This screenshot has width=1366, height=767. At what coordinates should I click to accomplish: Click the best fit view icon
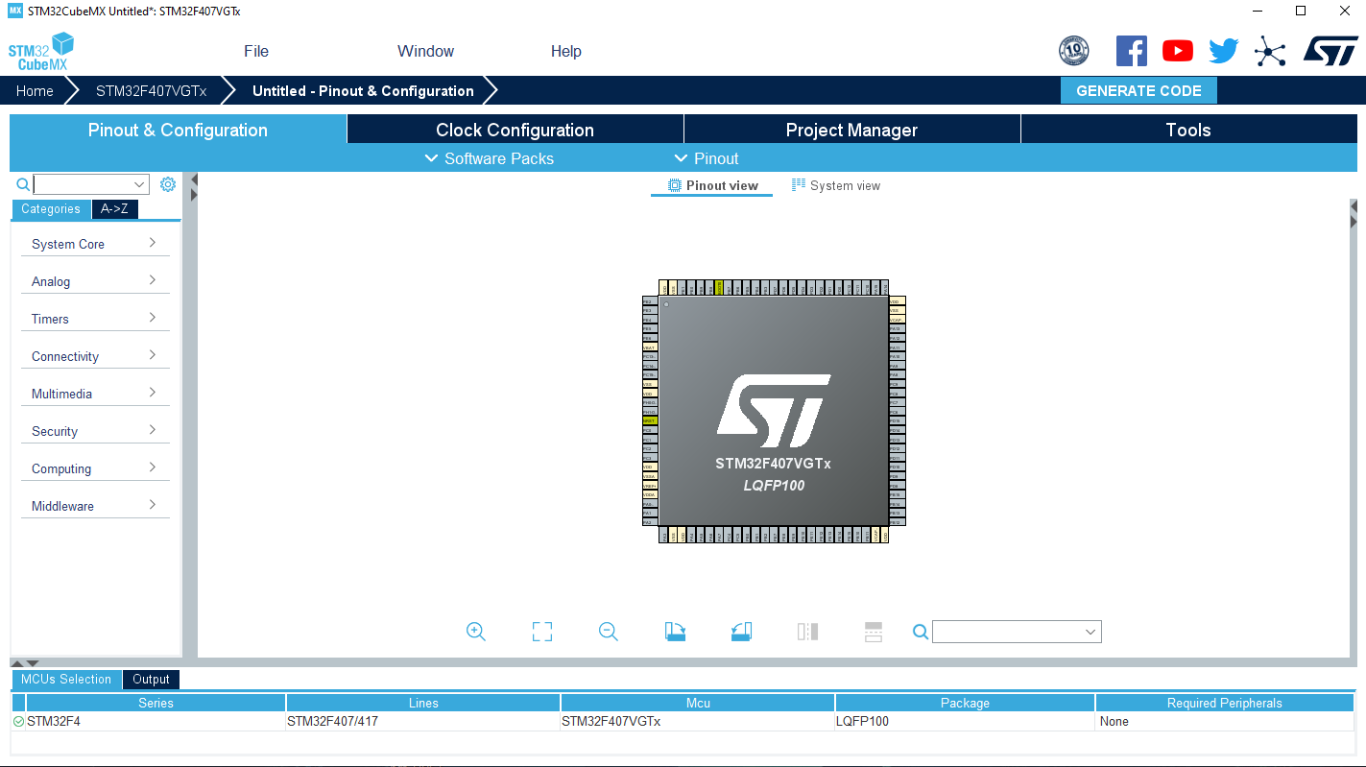click(541, 631)
